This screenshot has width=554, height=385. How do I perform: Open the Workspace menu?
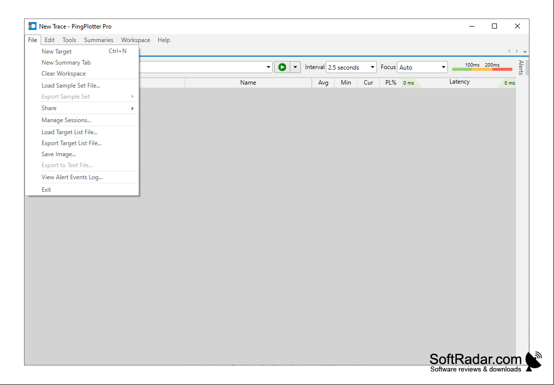pos(136,40)
